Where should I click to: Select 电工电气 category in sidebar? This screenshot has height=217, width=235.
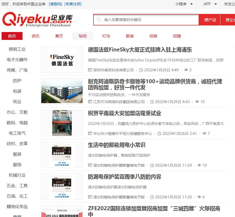[x=17, y=133]
